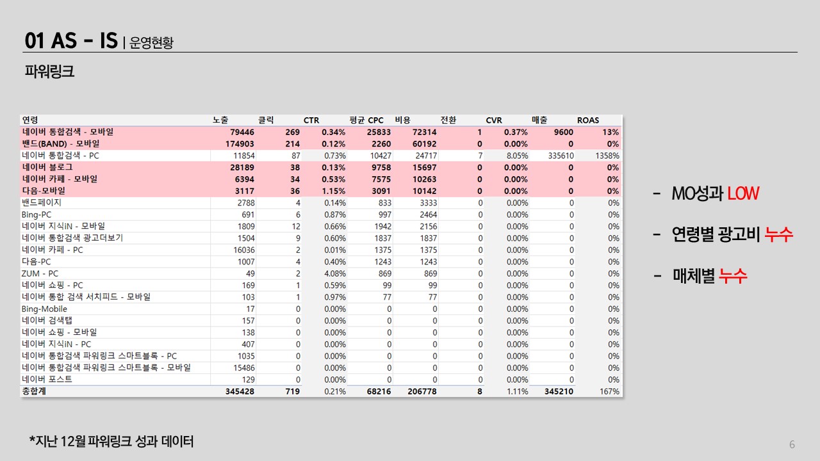Click the total clicks value 719

[x=292, y=391]
